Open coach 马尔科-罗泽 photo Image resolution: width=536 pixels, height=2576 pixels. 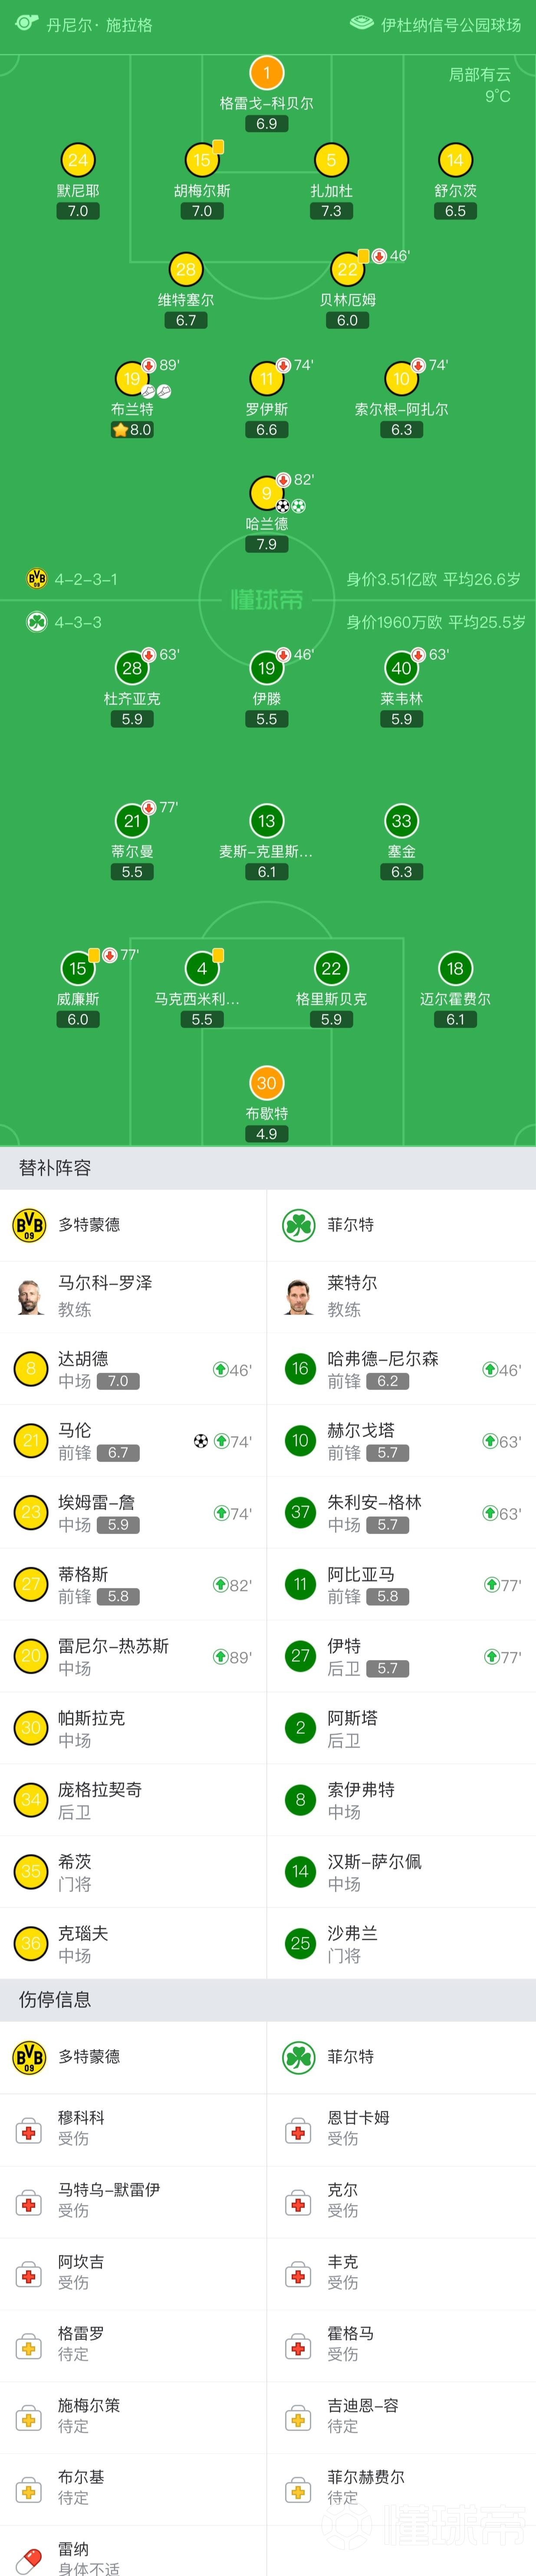pos(31,1297)
